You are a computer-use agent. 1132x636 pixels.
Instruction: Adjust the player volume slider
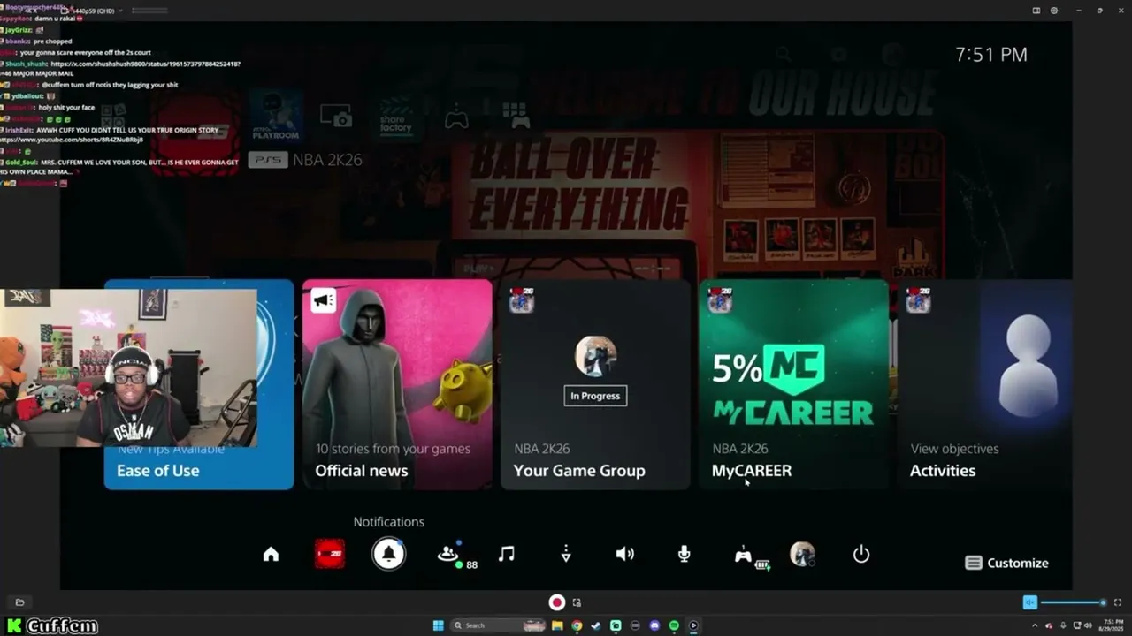[x=1074, y=602]
